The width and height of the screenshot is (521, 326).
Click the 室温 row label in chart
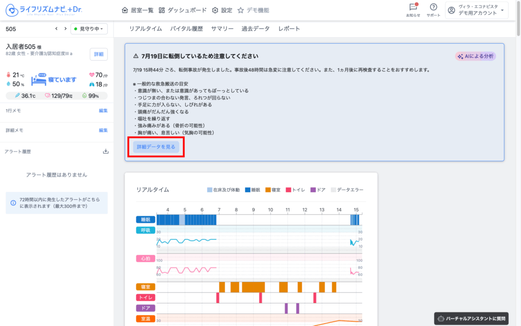click(x=146, y=319)
